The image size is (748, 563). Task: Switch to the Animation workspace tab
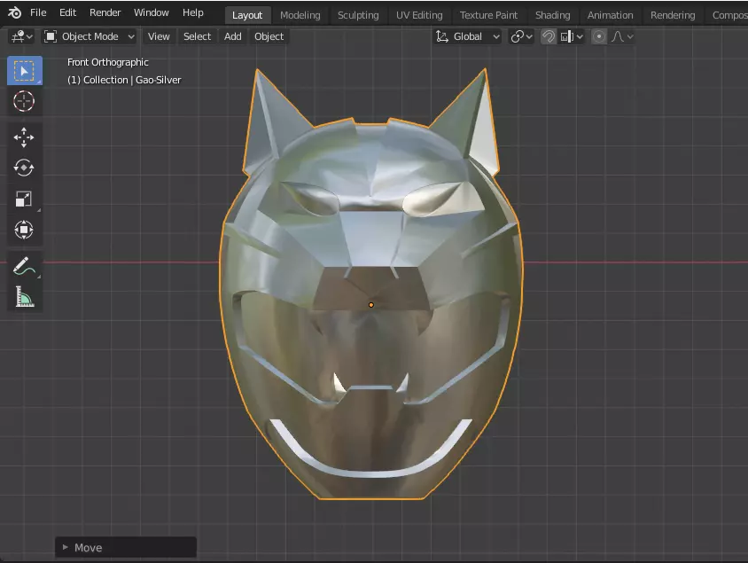coord(610,15)
